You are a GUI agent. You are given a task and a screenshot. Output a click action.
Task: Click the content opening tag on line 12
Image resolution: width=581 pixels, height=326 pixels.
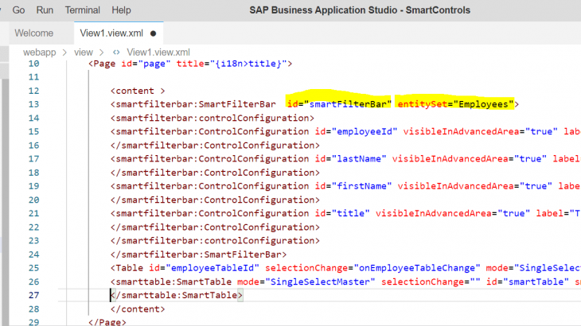(x=138, y=91)
